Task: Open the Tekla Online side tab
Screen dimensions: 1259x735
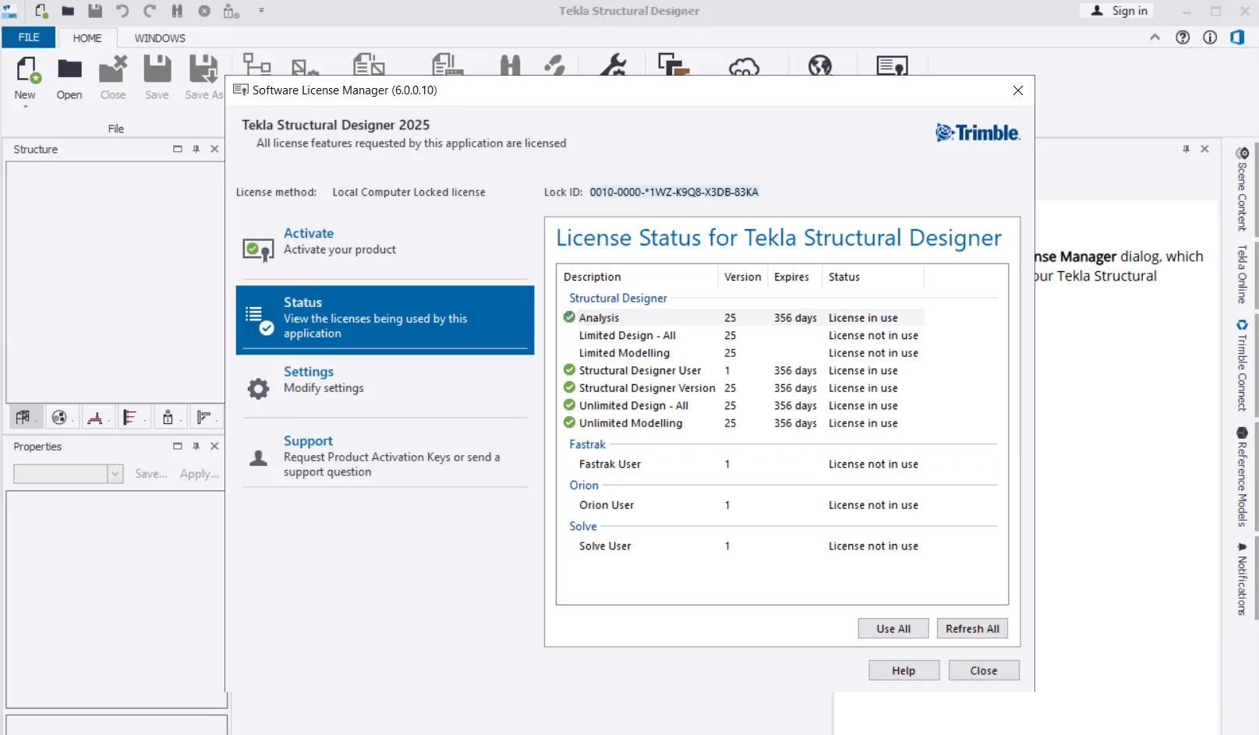Action: 1242,274
